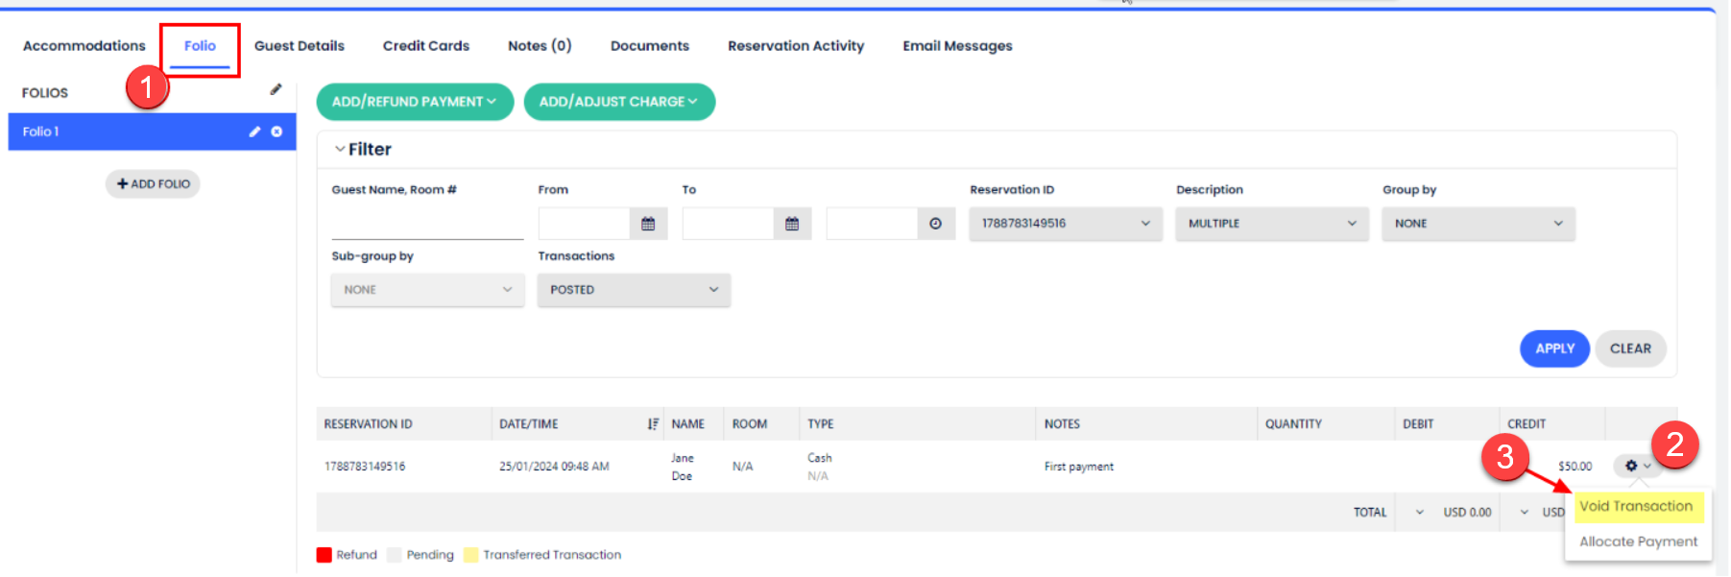Image resolution: width=1731 pixels, height=577 pixels.
Task: Click the pencil edit icon beside FOLIOS heading
Action: click(276, 89)
